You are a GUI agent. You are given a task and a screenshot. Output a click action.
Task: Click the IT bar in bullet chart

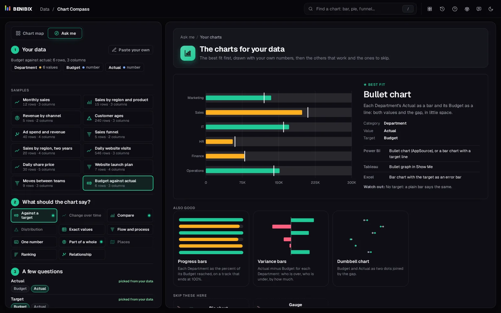point(247,127)
